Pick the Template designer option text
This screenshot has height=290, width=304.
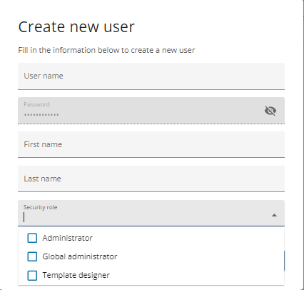[76, 275]
